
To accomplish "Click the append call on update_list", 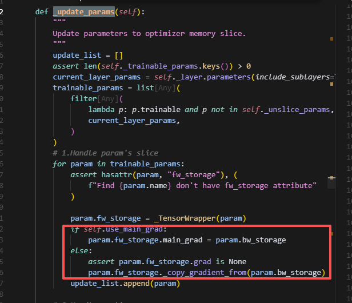I will 136,283.
